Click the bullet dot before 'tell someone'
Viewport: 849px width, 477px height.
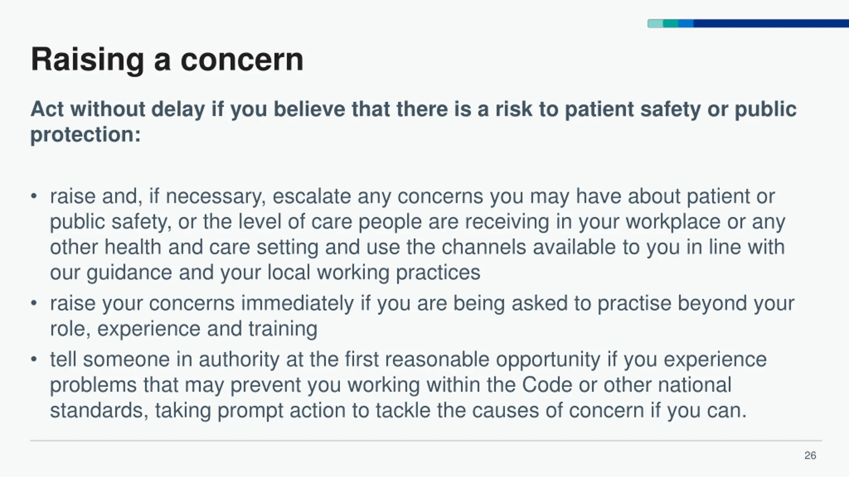33,360
